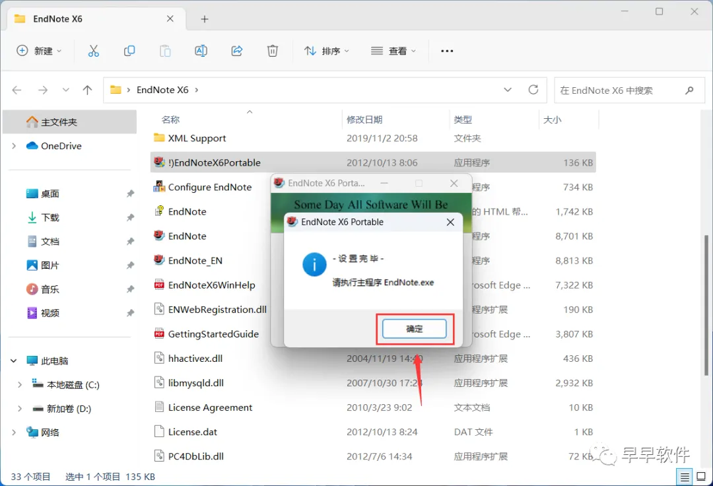This screenshot has width=713, height=486.
Task: Open Desktop (桌面) in sidebar
Action: tap(50, 193)
